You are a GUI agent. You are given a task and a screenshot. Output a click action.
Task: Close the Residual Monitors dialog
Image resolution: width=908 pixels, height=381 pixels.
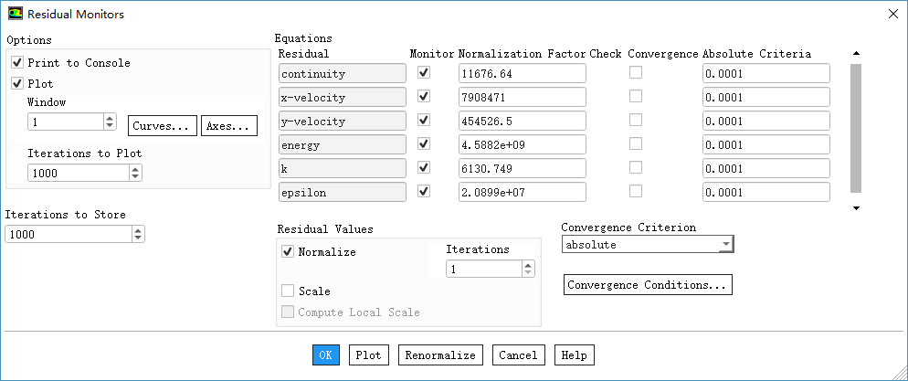pos(892,14)
